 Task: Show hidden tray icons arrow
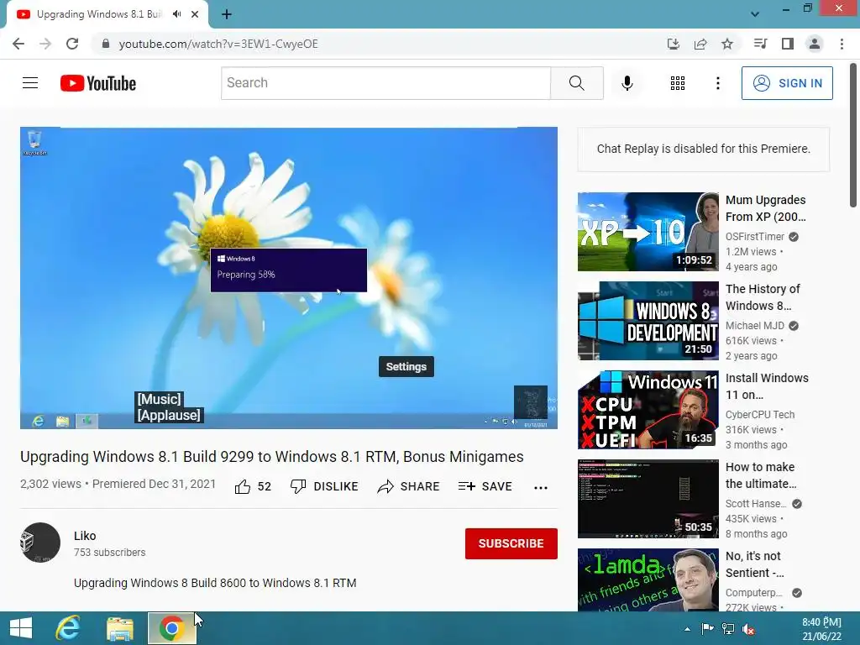point(687,629)
